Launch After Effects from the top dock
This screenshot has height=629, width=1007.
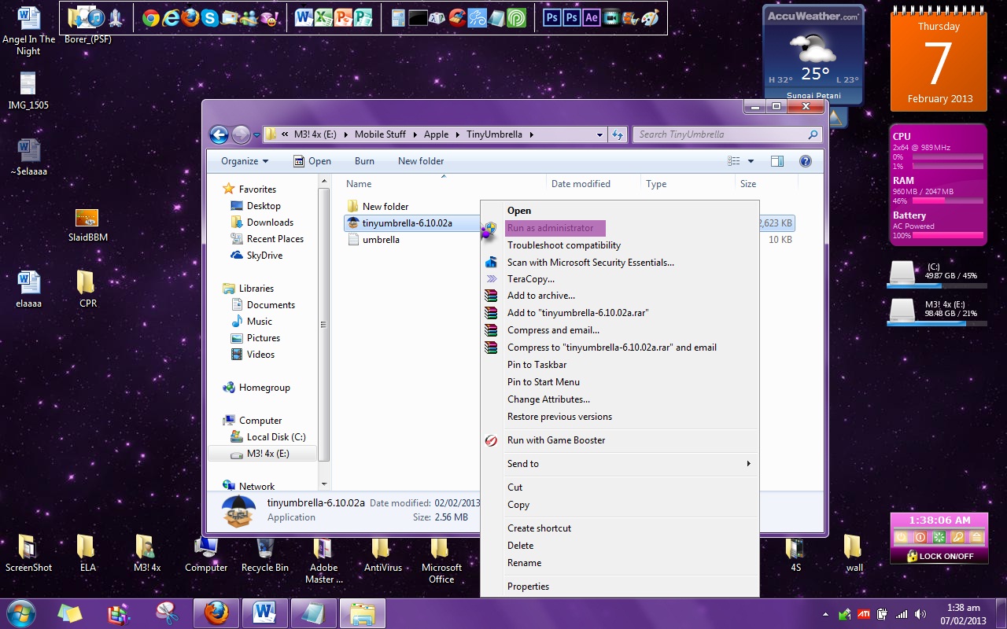pos(592,17)
